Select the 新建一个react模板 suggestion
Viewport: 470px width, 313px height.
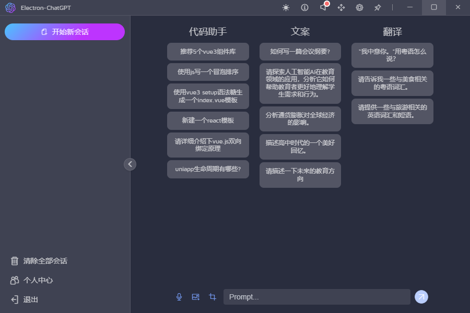point(208,121)
